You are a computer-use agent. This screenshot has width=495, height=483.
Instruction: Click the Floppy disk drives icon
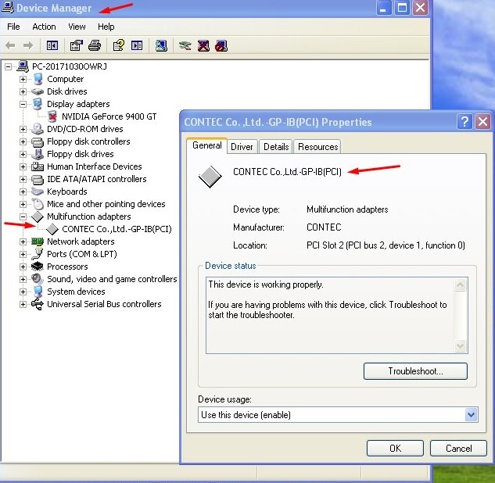tap(38, 154)
